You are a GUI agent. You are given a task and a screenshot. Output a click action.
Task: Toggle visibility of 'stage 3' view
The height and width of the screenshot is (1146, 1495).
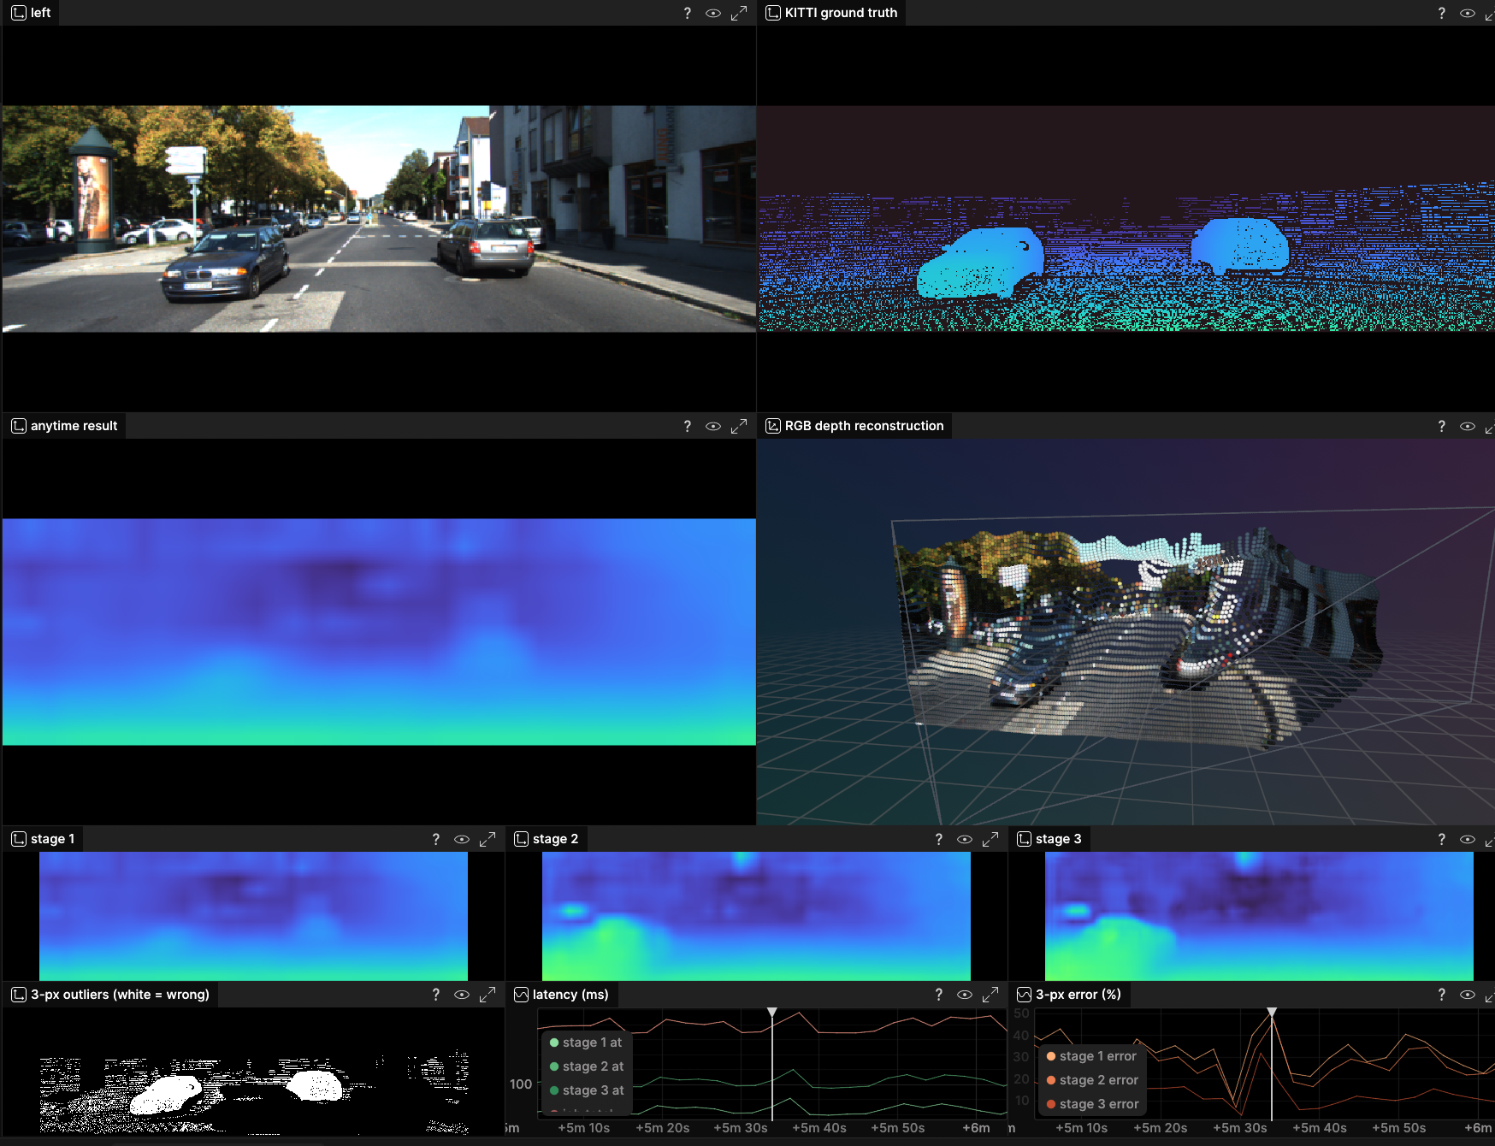click(x=1468, y=839)
